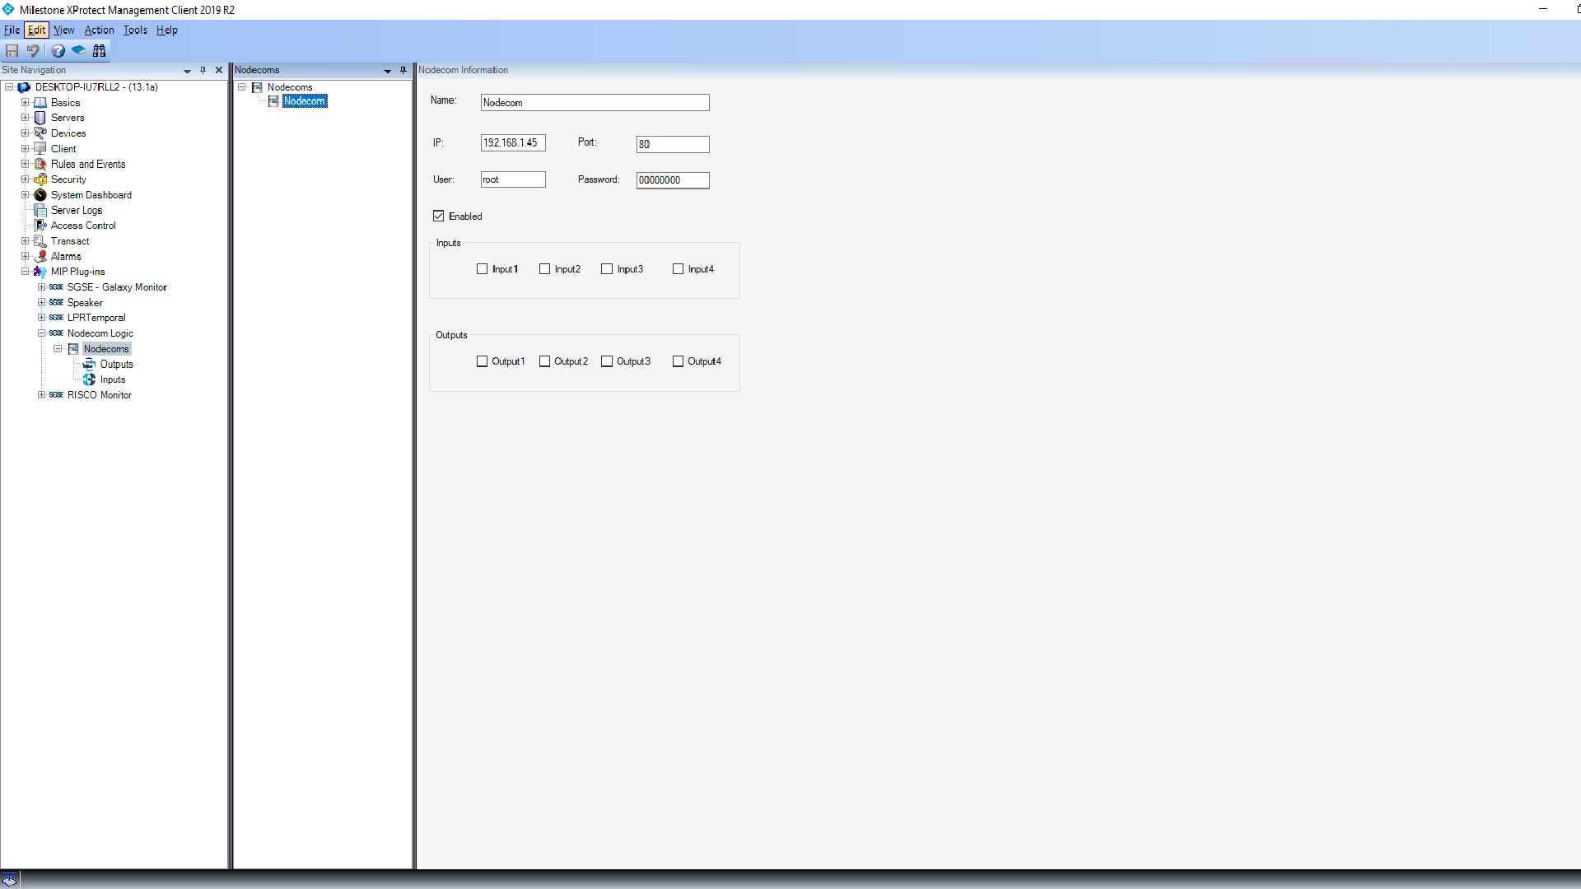This screenshot has height=889, width=1581.
Task: Check the Input4 checkbox
Action: [x=679, y=269]
